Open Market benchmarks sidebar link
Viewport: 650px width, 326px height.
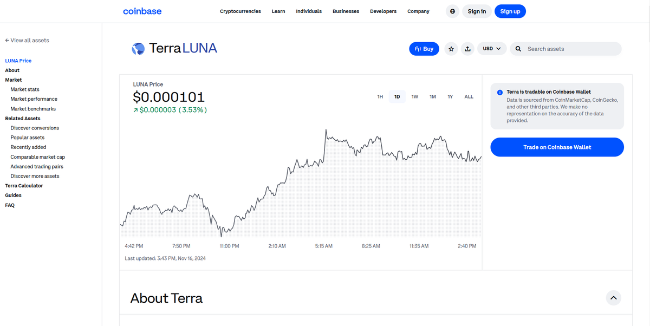click(x=33, y=109)
